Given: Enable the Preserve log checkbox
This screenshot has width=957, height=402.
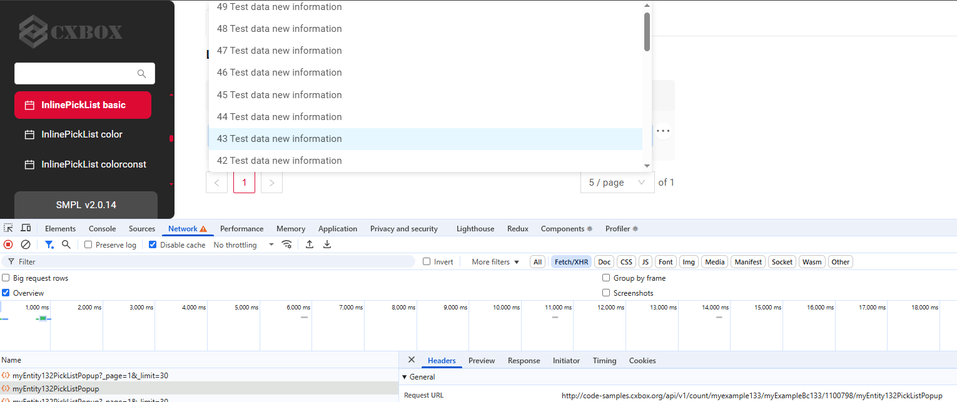Looking at the screenshot, I should coord(88,245).
